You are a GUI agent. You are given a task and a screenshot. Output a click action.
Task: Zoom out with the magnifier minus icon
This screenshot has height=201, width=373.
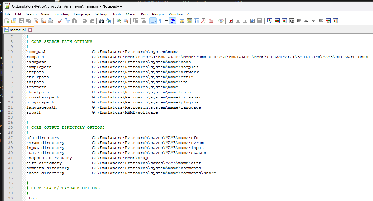tap(126, 21)
